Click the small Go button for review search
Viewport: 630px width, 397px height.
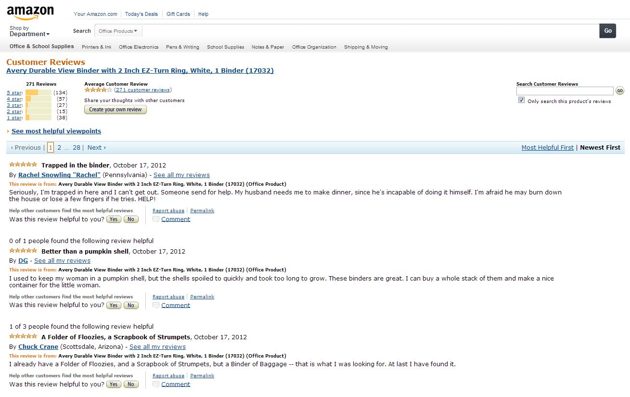tap(619, 91)
